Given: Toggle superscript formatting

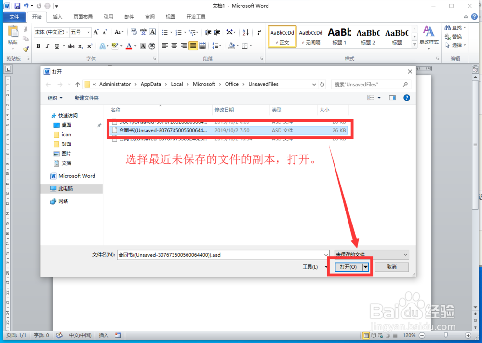Looking at the screenshot, I should (x=90, y=46).
